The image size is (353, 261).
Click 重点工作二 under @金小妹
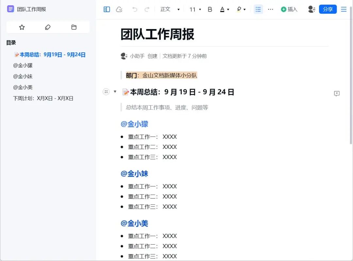[152, 197]
